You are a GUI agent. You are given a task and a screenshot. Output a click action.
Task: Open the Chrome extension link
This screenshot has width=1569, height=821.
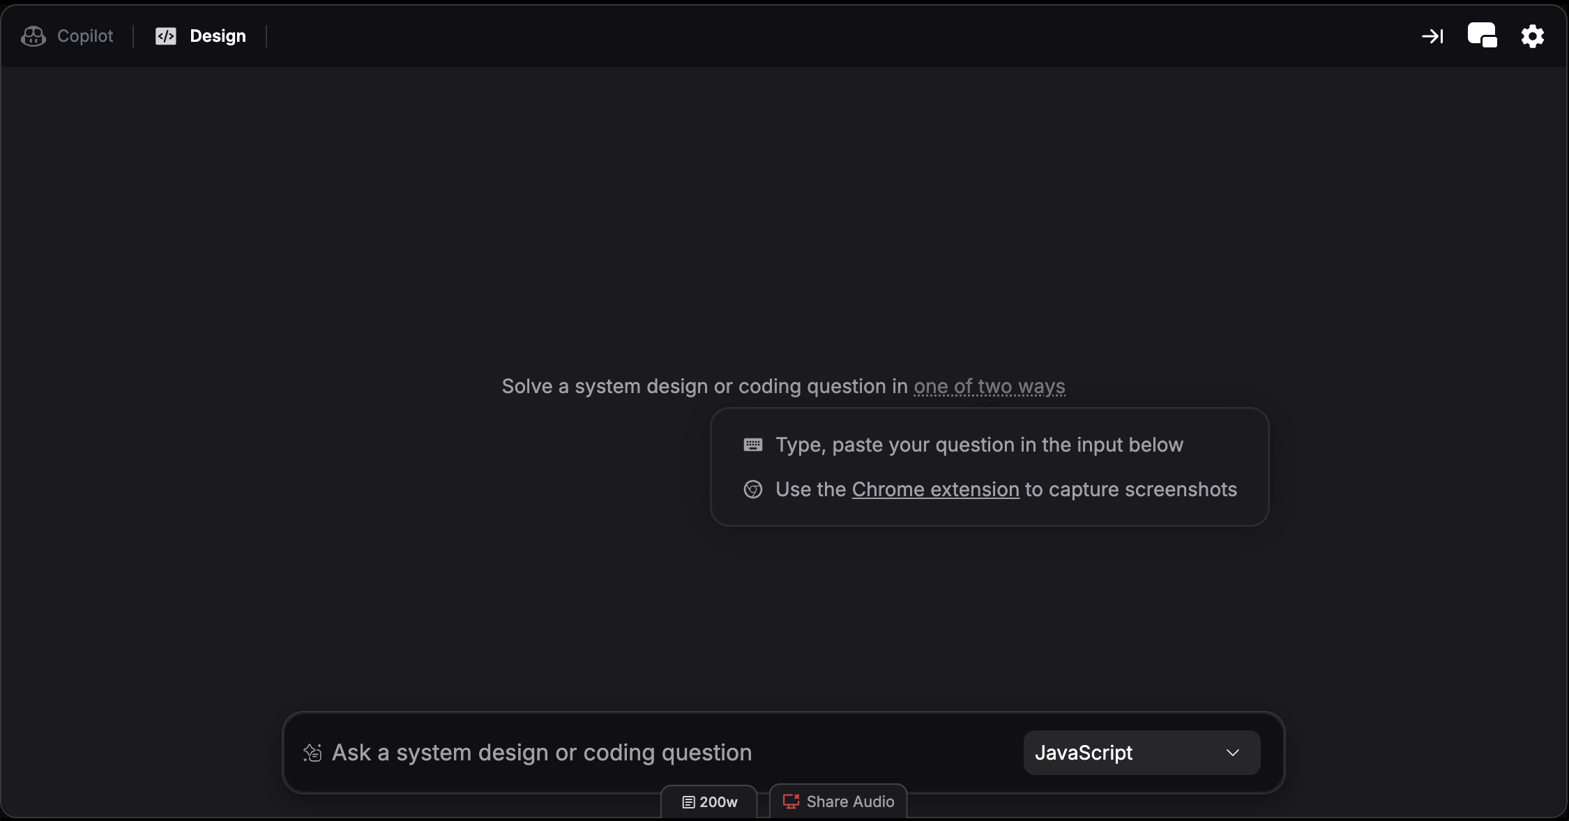click(x=934, y=489)
